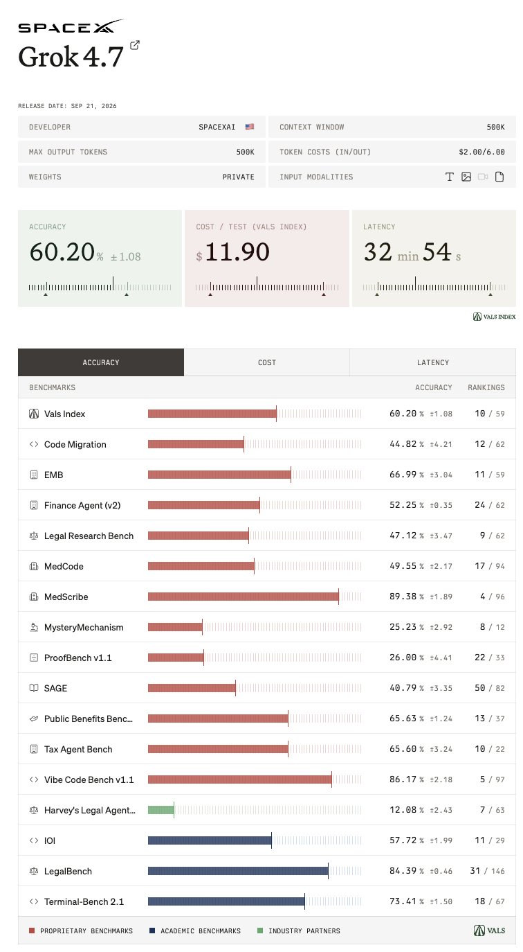This screenshot has width=523, height=952.
Task: Open the external link icon beside Grok 4.7
Action: pos(135,45)
